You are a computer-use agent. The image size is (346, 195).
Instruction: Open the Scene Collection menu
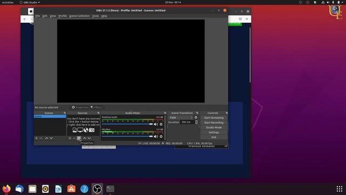pos(79,16)
